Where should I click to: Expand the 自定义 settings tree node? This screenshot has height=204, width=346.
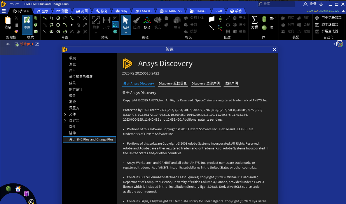pos(65,121)
